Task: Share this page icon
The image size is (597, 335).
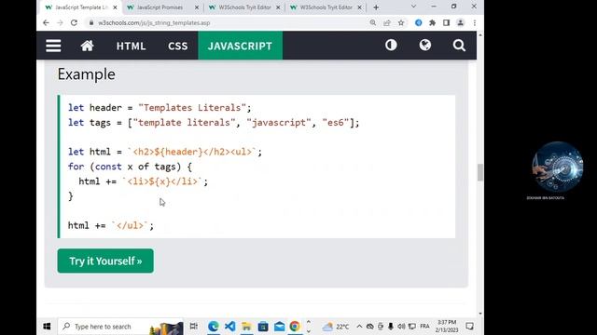Action: click(x=387, y=22)
